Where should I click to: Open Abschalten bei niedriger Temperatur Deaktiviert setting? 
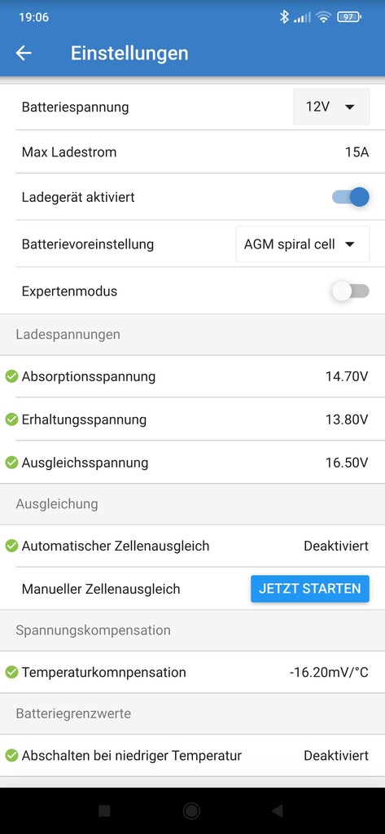pos(336,755)
